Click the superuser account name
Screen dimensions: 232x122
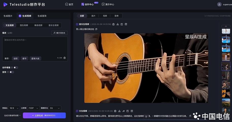click(x=227, y=5)
